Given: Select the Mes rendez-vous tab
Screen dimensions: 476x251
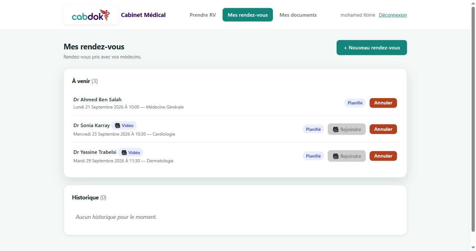Looking at the screenshot, I should click(x=248, y=15).
